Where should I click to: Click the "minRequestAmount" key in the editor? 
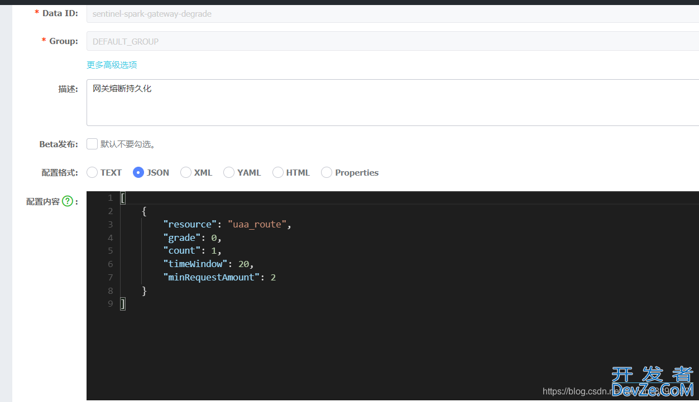[x=212, y=277]
